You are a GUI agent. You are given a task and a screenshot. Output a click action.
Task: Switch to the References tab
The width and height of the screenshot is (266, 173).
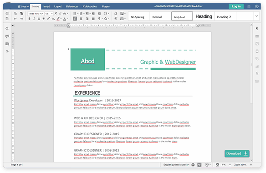tap(72, 6)
